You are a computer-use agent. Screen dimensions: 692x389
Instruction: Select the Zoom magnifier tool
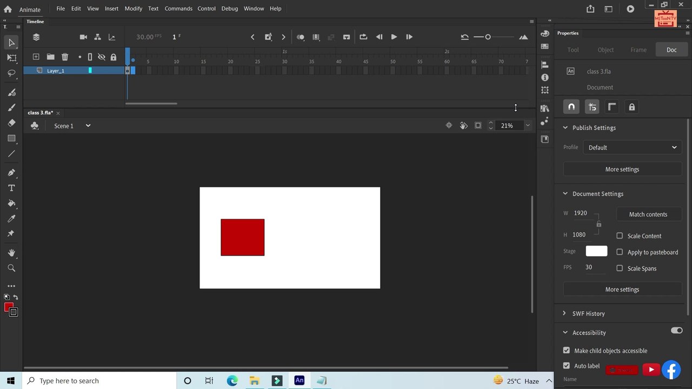[x=11, y=268]
